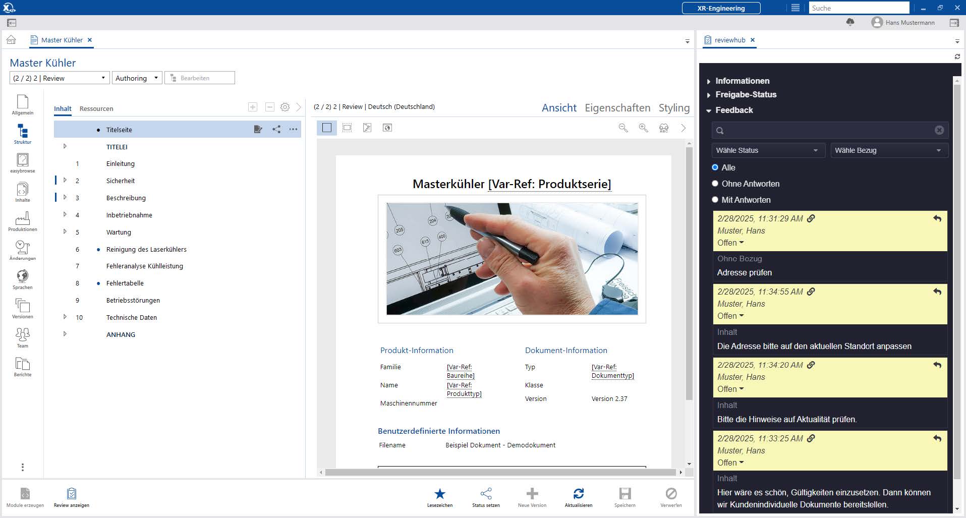Open the Struktur sidebar panel
966x518 pixels.
point(23,134)
